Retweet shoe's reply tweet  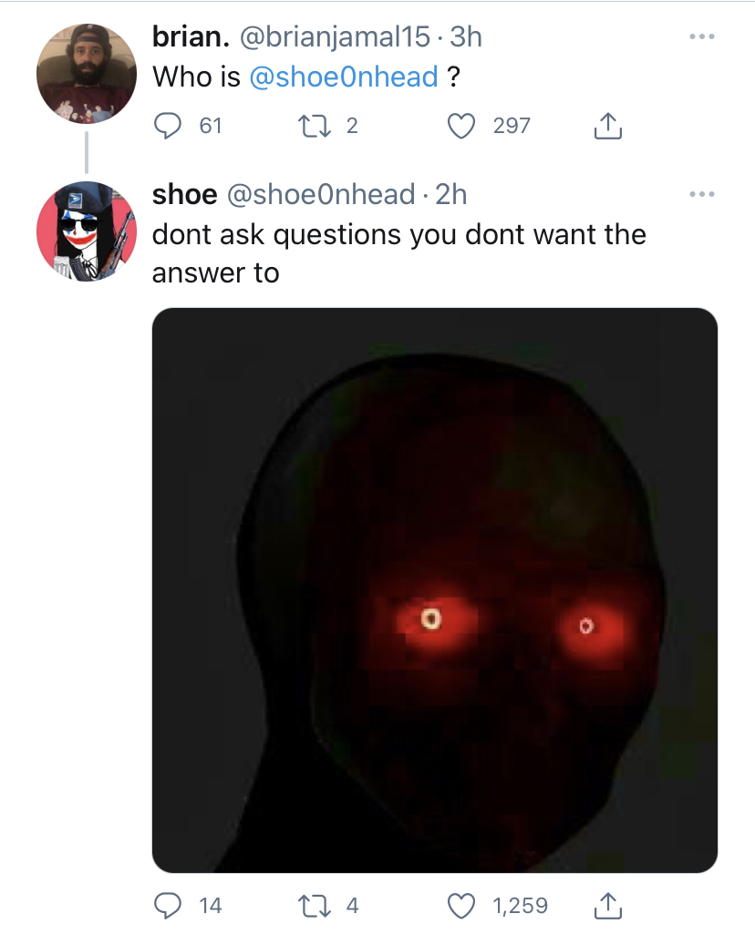314,906
